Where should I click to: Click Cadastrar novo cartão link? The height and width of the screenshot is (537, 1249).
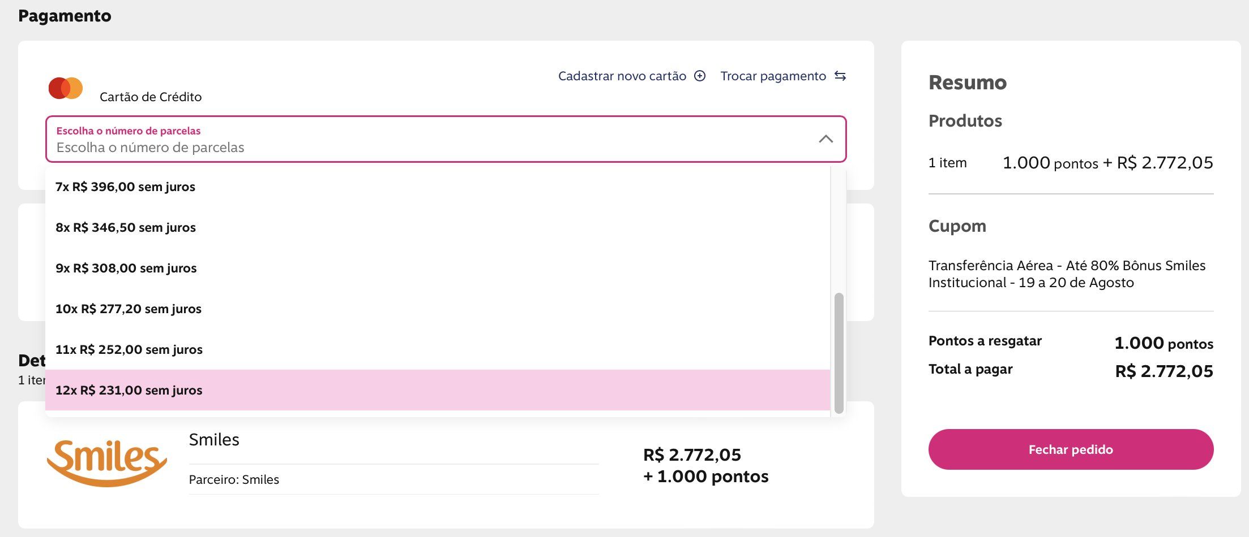[x=622, y=76]
